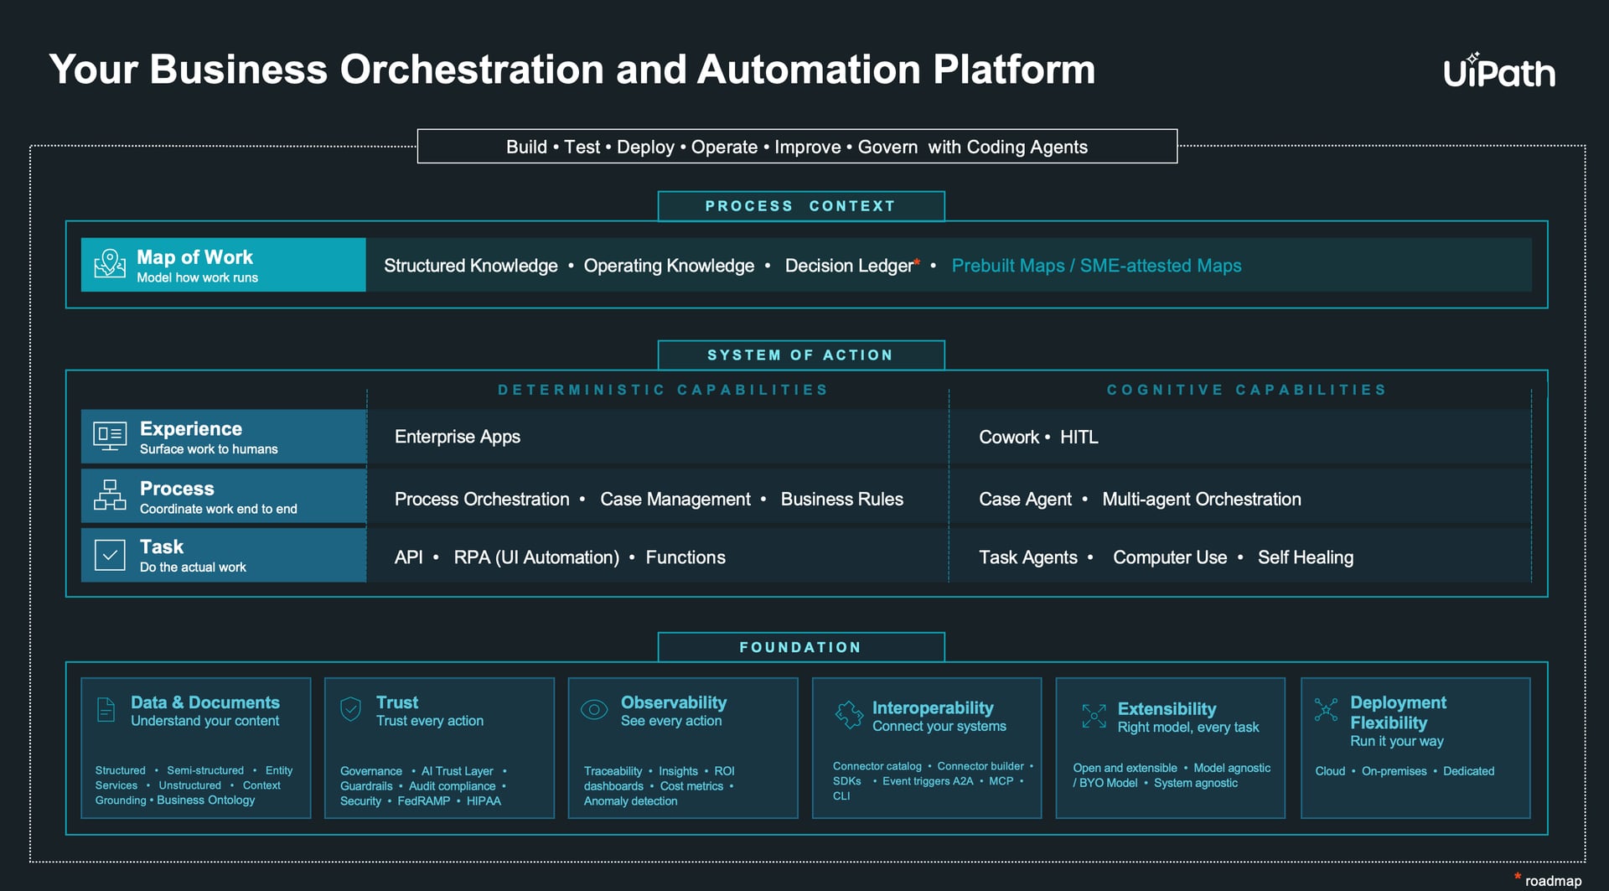This screenshot has width=1609, height=891.
Task: Click the Process hierarchy icon
Action: tap(110, 495)
